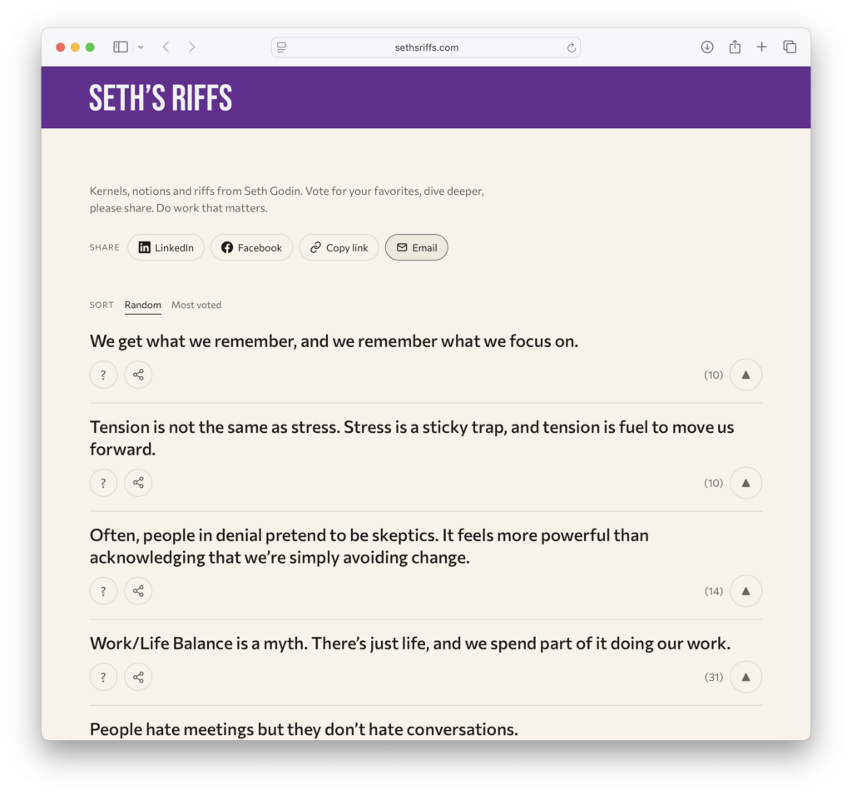
Task: Upvote the Work/Life Balance riff
Action: (x=745, y=677)
